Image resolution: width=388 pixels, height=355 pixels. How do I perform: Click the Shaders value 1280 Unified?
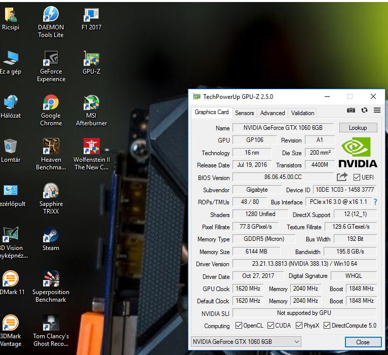click(260, 214)
